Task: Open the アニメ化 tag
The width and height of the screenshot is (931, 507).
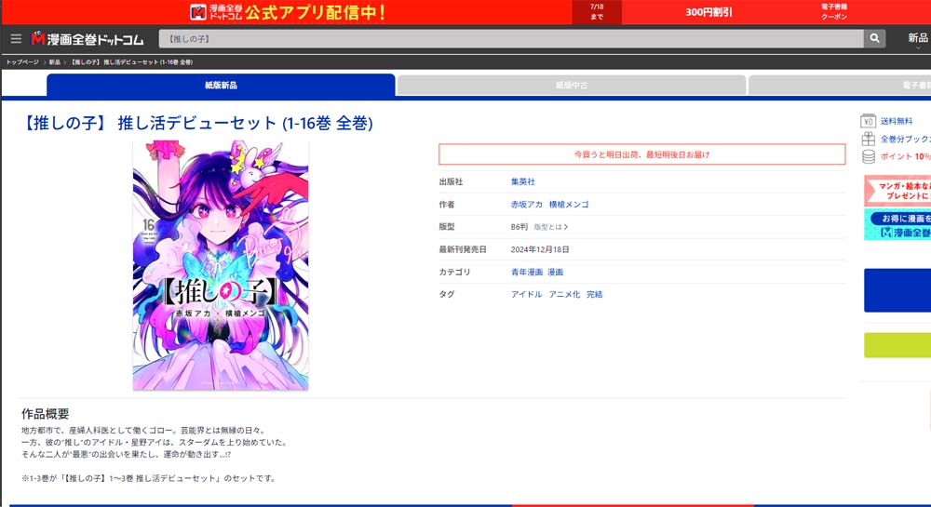Action: coord(564,294)
